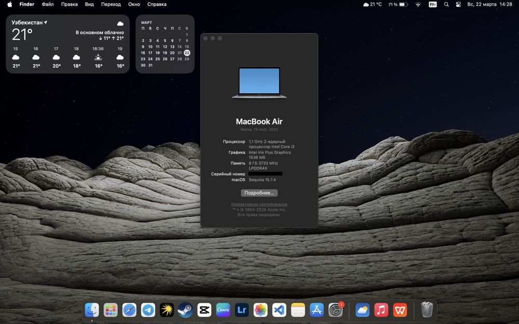Image resolution: width=519 pixels, height=324 pixels.
Task: Click the weather 21 °C menu bar item
Action: coord(372,4)
